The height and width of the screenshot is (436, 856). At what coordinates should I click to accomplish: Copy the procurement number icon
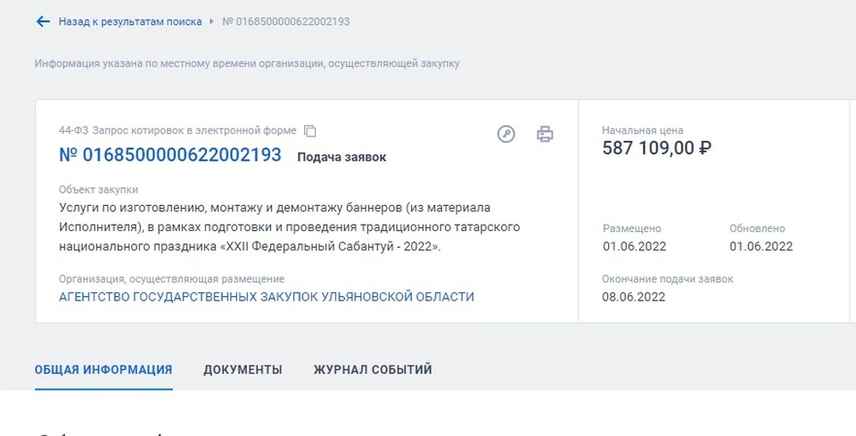(309, 131)
